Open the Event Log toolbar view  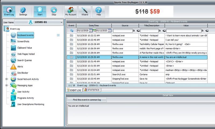point(9,12)
